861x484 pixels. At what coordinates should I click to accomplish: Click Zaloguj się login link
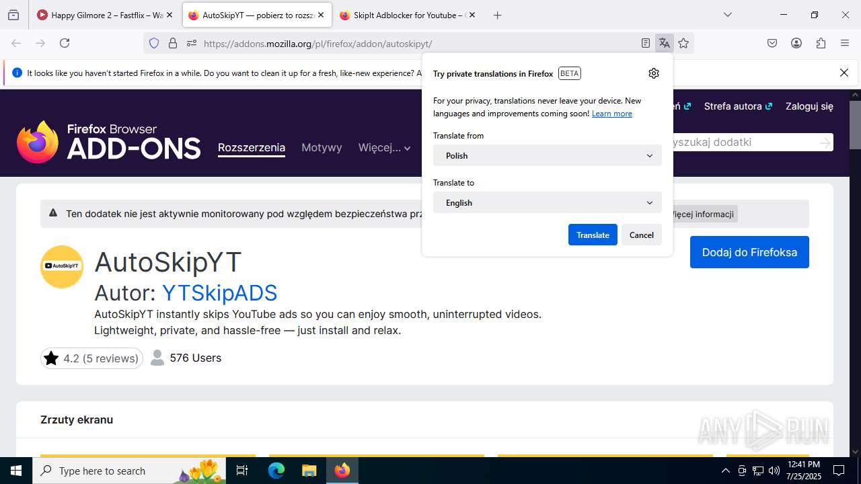coord(809,106)
